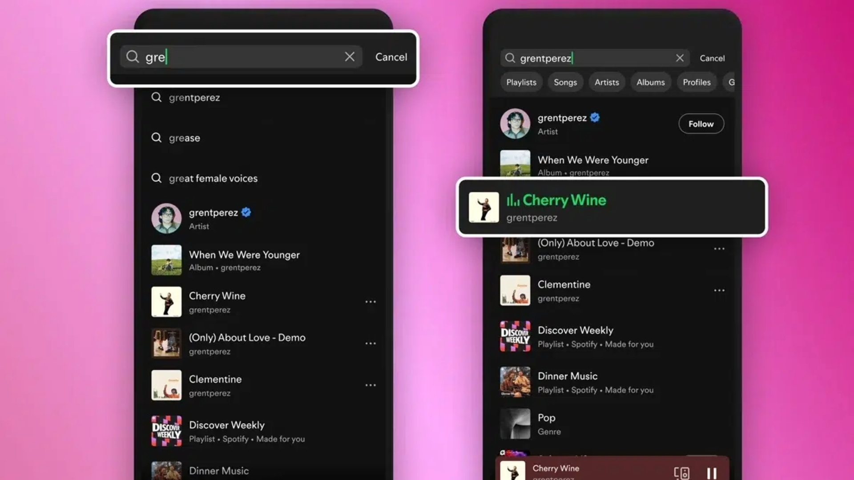This screenshot has height=480, width=854.
Task: Follow the artist grentperez
Action: 701,124
